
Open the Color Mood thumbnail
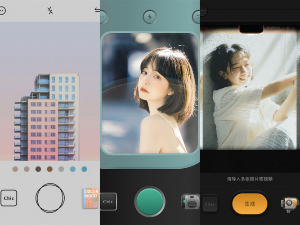(91, 198)
